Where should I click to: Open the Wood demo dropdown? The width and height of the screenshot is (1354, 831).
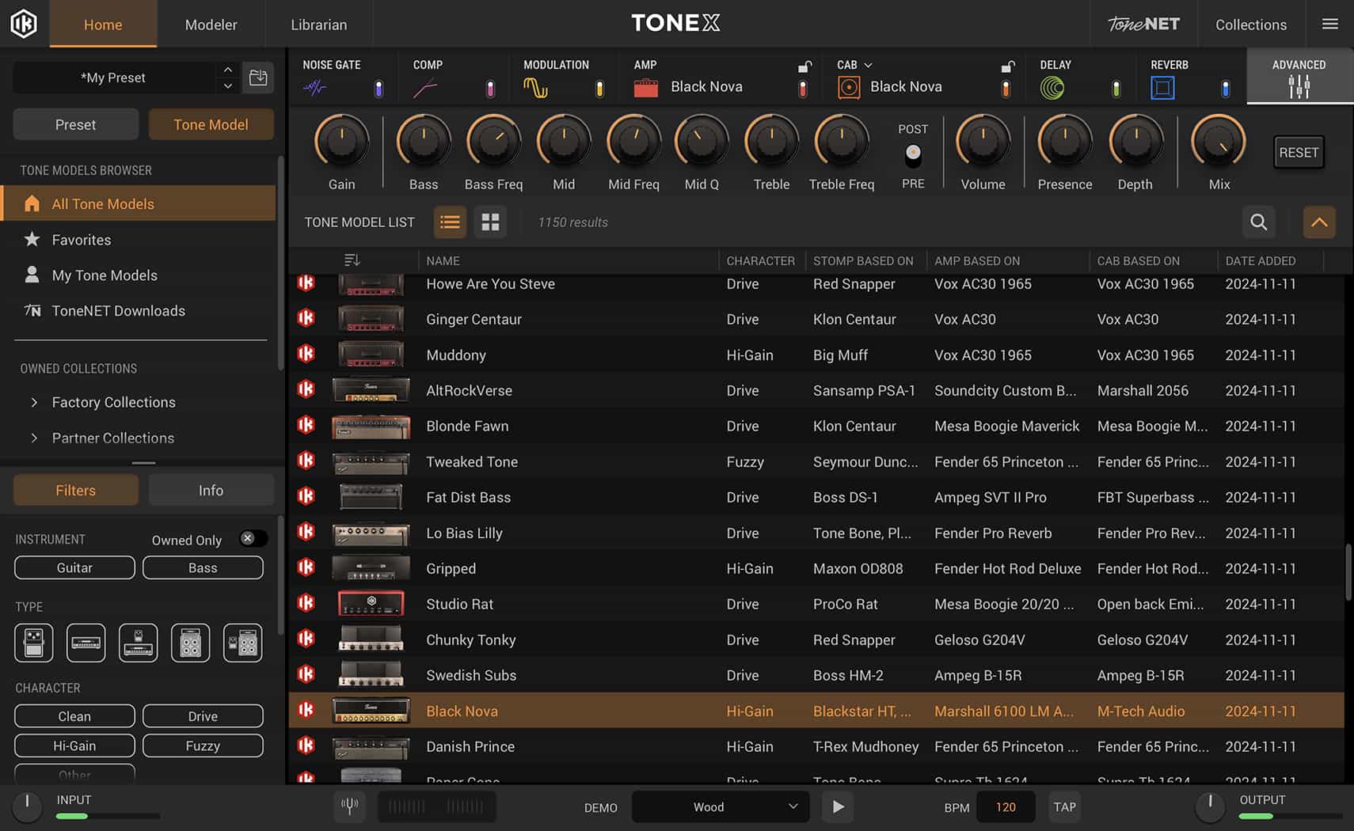(719, 806)
